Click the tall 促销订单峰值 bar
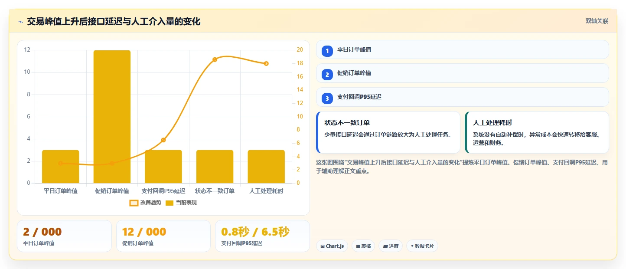The width and height of the screenshot is (626, 269). (x=112, y=117)
